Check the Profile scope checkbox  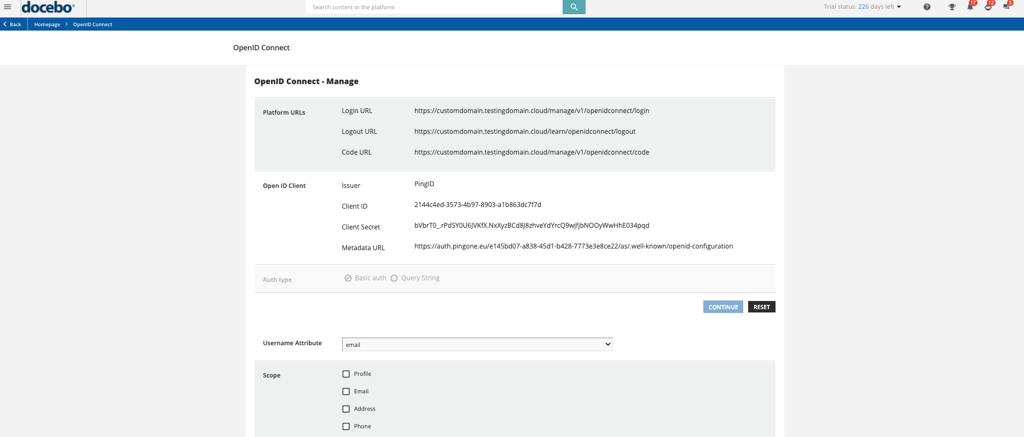click(x=346, y=374)
